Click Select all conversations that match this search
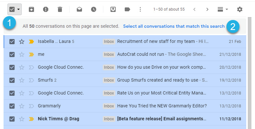 pyautogui.click(x=174, y=26)
